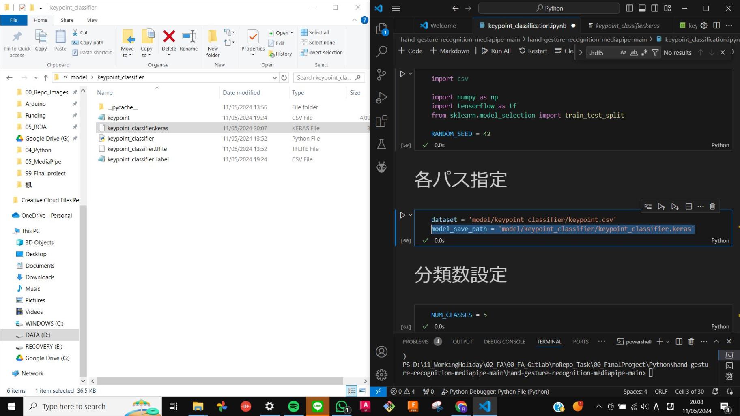Toggle find filters funnel button
740x416 pixels.
click(x=655, y=52)
